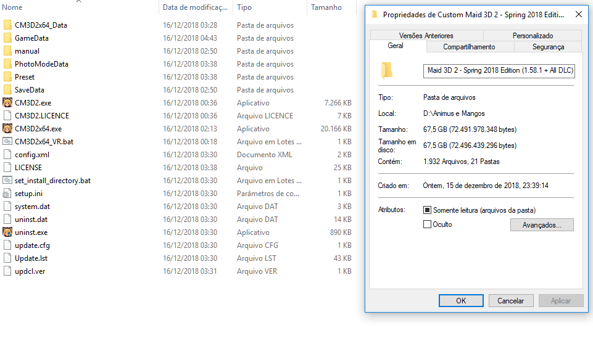The image size is (593, 341).
Task: Sort files by the Tipo column header
Action: click(x=270, y=7)
